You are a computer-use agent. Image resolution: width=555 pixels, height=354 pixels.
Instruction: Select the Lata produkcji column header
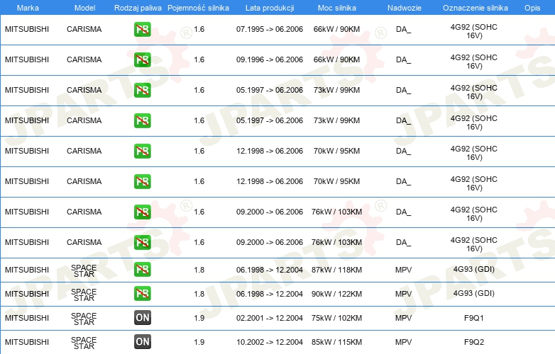point(270,8)
